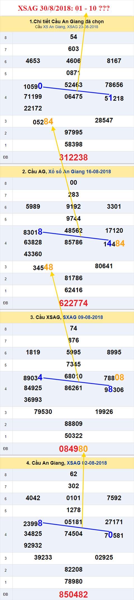Viewport: 134px width, 600px height.
Task: Click the red title 'XSAG 30/8/2018: 01 - 10 ???'
Action: pyautogui.click(x=64, y=8)
